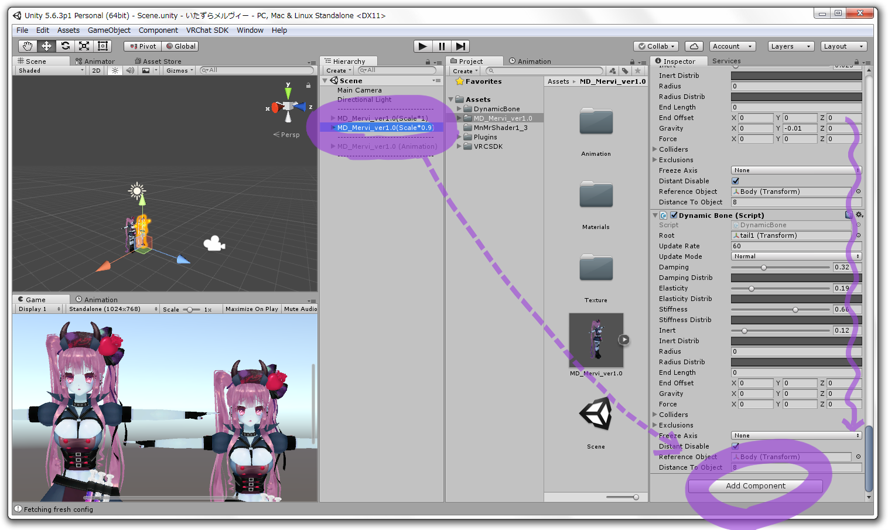Viewport: 888px width, 530px height.
Task: Toggle scene audio speaker icon
Action: [x=130, y=70]
